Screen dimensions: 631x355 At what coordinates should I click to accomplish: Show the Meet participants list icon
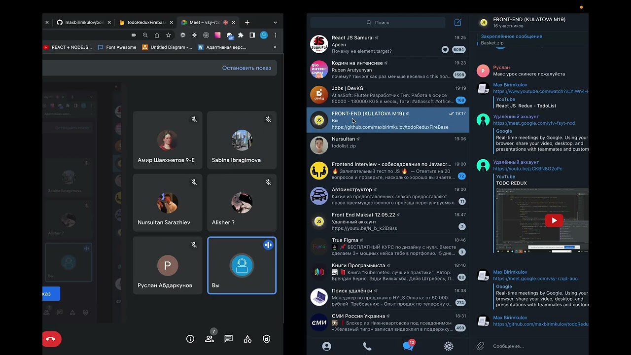click(x=210, y=339)
